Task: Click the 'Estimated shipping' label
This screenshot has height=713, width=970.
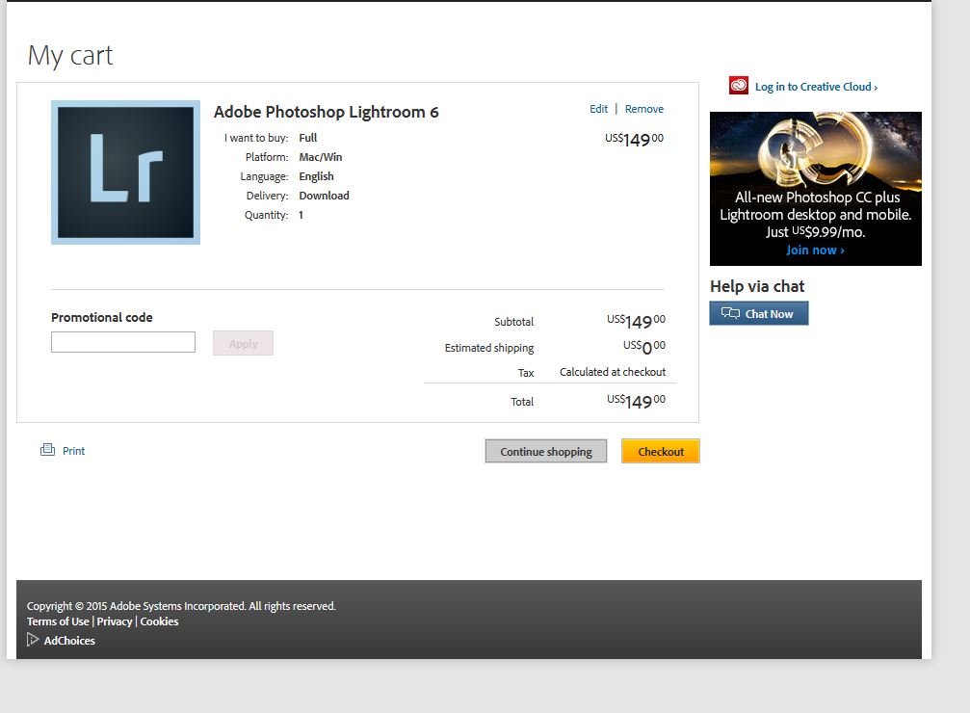Action: (489, 348)
